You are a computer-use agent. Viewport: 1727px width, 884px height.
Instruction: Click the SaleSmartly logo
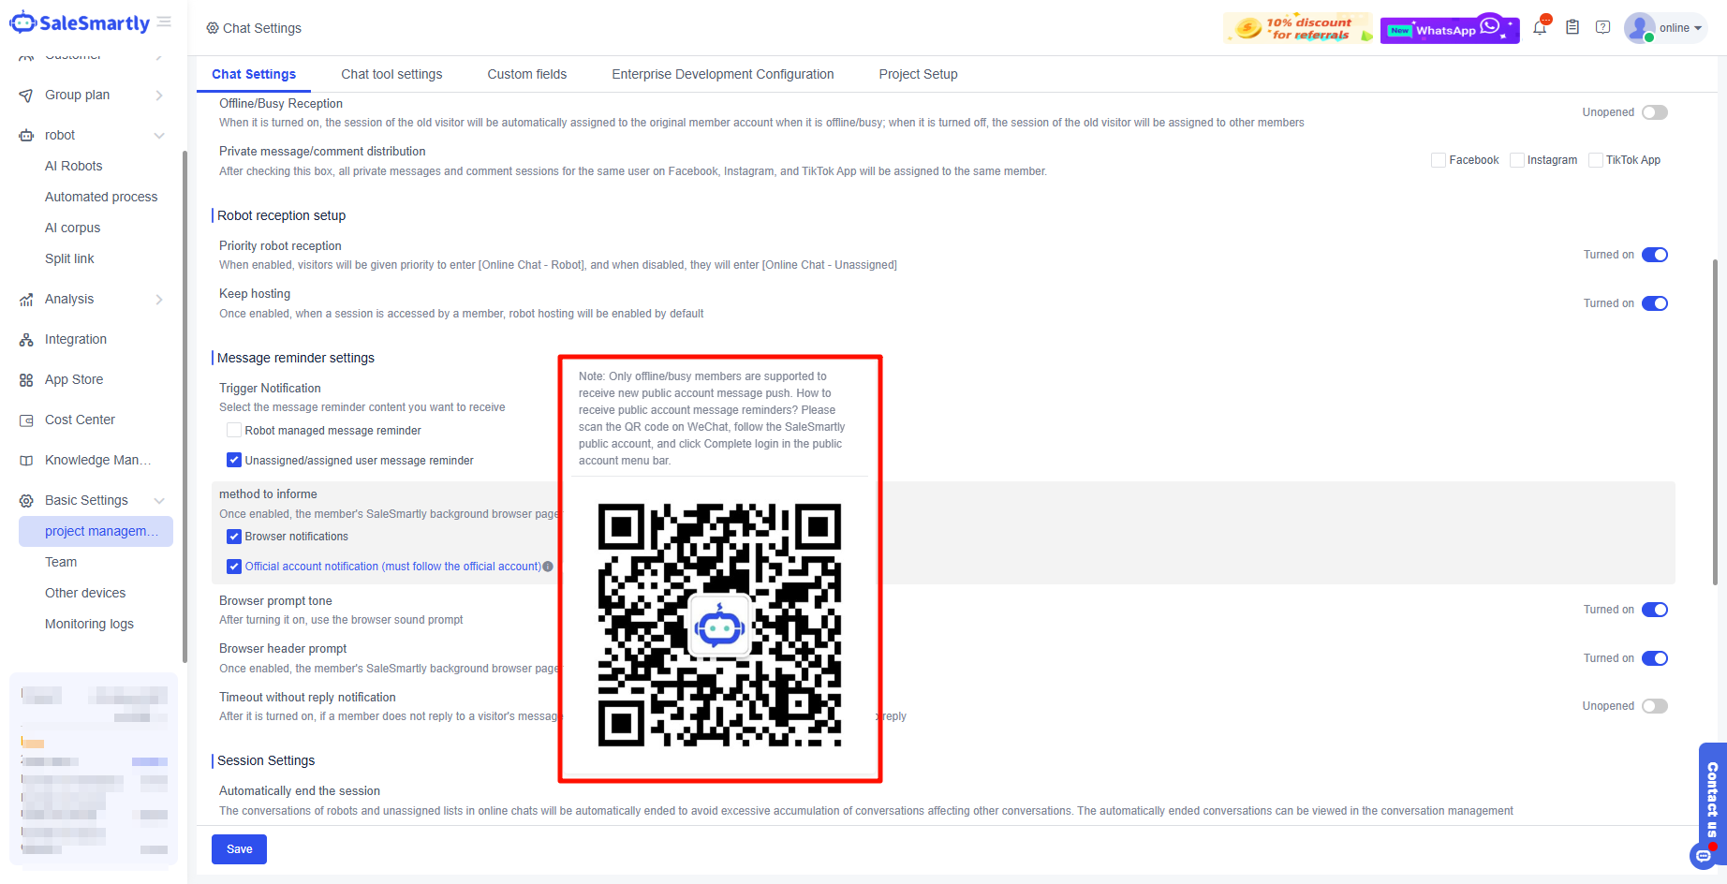coord(80,23)
